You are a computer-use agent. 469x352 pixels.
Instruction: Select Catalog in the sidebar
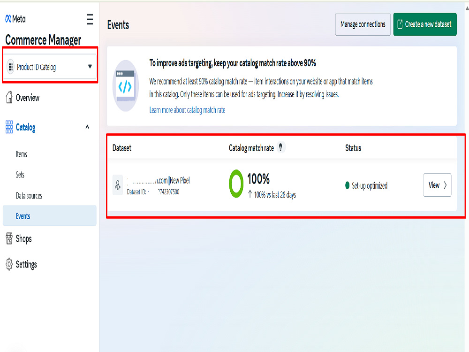(25, 128)
